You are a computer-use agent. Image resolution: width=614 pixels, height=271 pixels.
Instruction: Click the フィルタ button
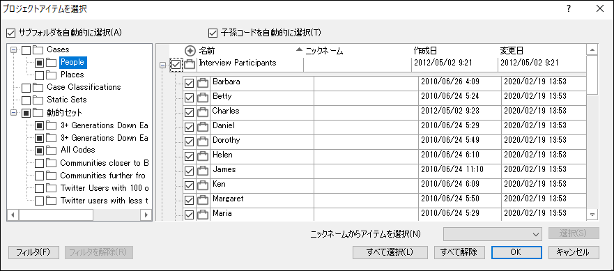pos(33,253)
